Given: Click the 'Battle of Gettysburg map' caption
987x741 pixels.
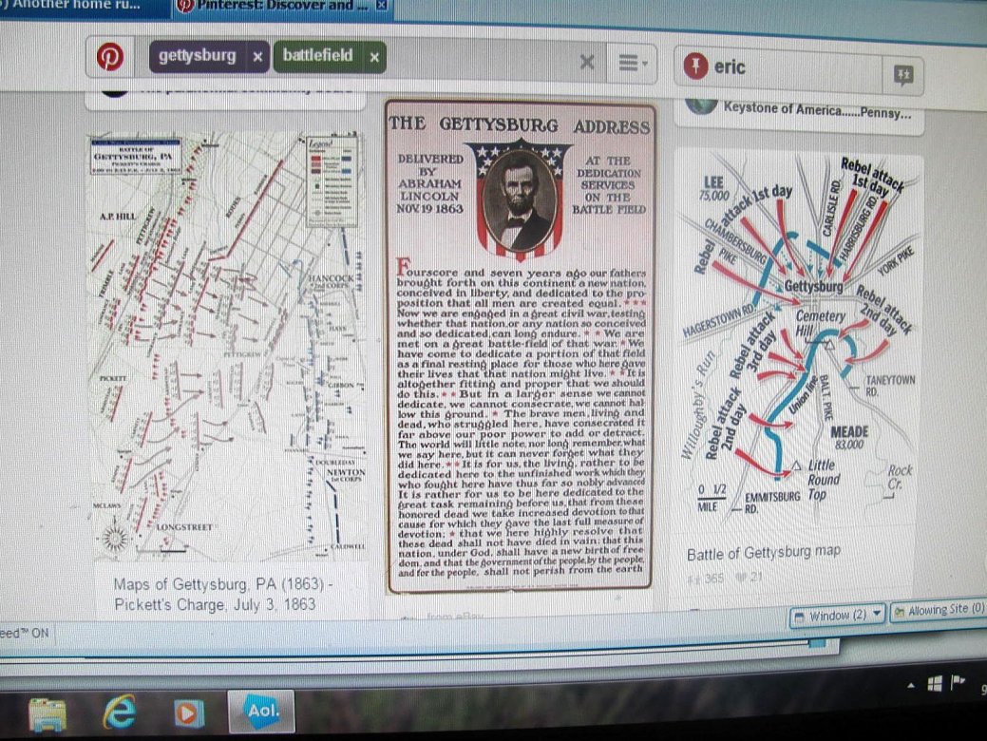Looking at the screenshot, I should (x=764, y=552).
